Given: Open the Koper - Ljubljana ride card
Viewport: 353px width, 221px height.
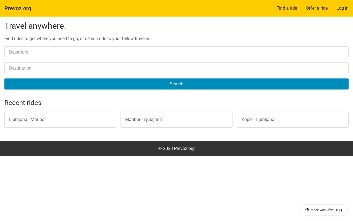Looking at the screenshot, I should click(293, 120).
